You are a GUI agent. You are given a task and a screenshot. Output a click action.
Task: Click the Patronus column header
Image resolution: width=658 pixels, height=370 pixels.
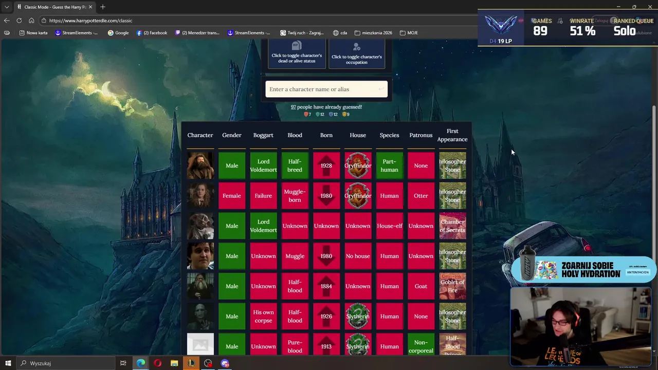click(x=421, y=135)
